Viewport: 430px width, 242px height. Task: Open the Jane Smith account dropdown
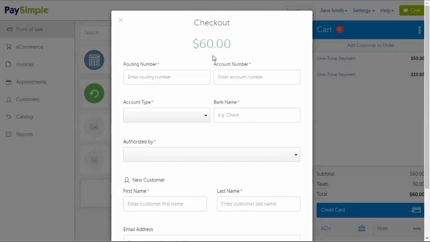click(x=333, y=10)
